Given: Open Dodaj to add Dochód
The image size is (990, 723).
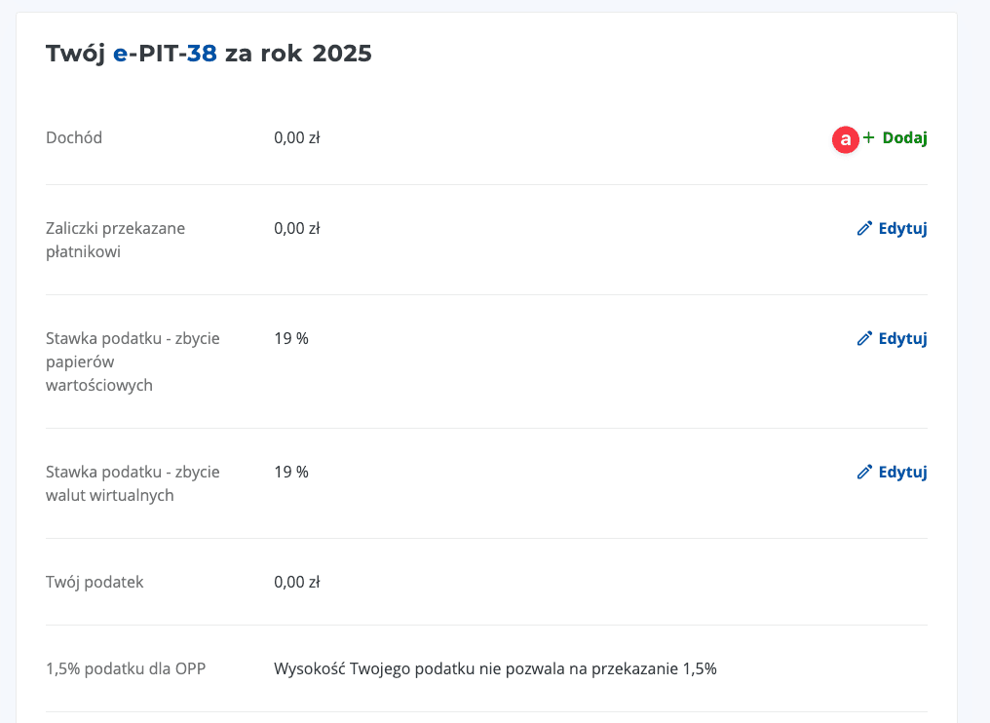Looking at the screenshot, I should point(902,138).
